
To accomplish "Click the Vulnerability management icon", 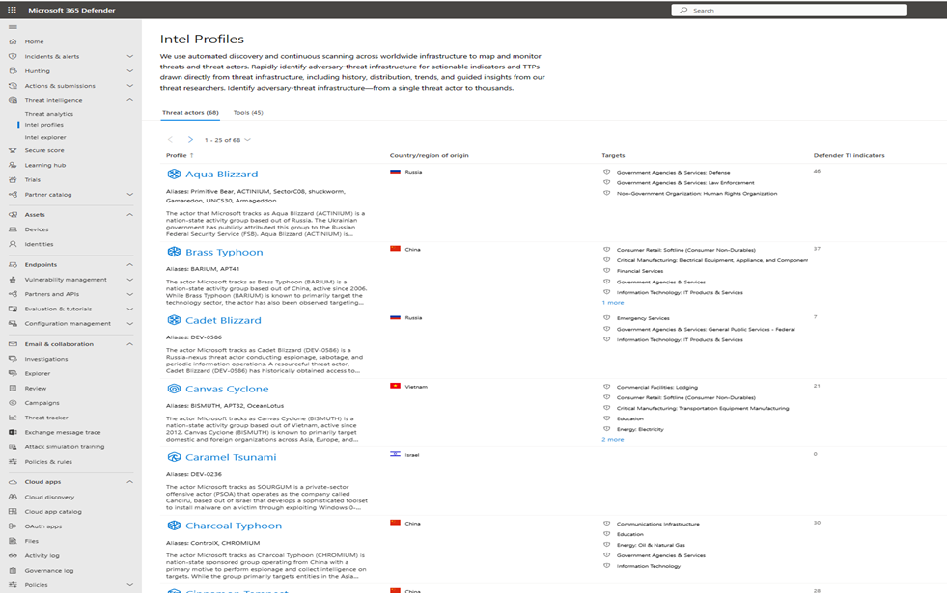I will coord(13,280).
